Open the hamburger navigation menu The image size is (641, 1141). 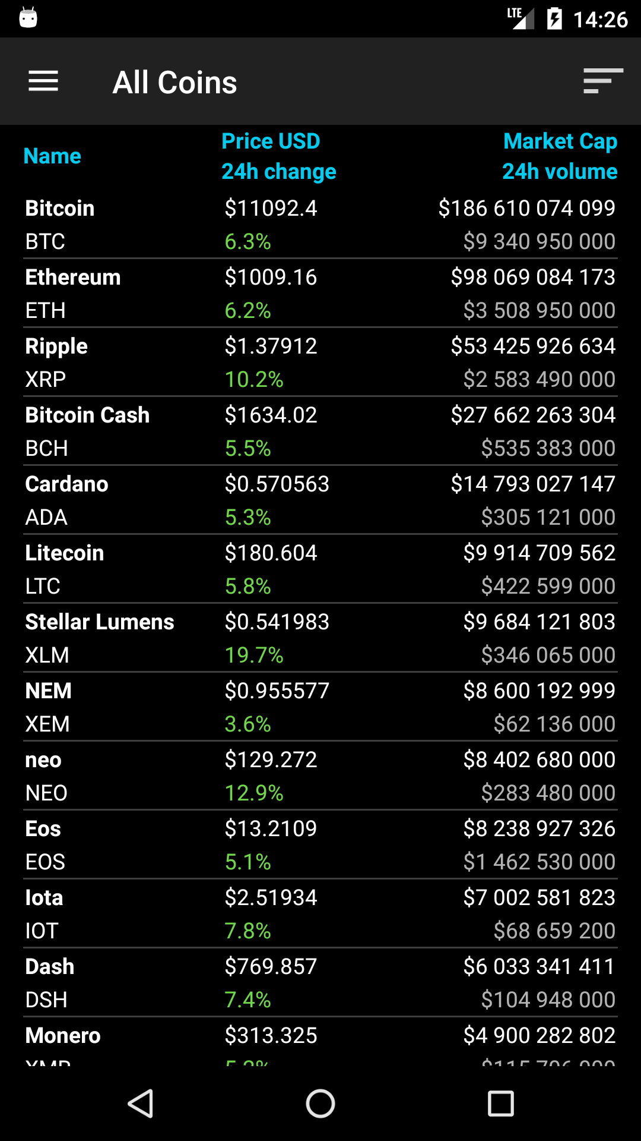(43, 81)
